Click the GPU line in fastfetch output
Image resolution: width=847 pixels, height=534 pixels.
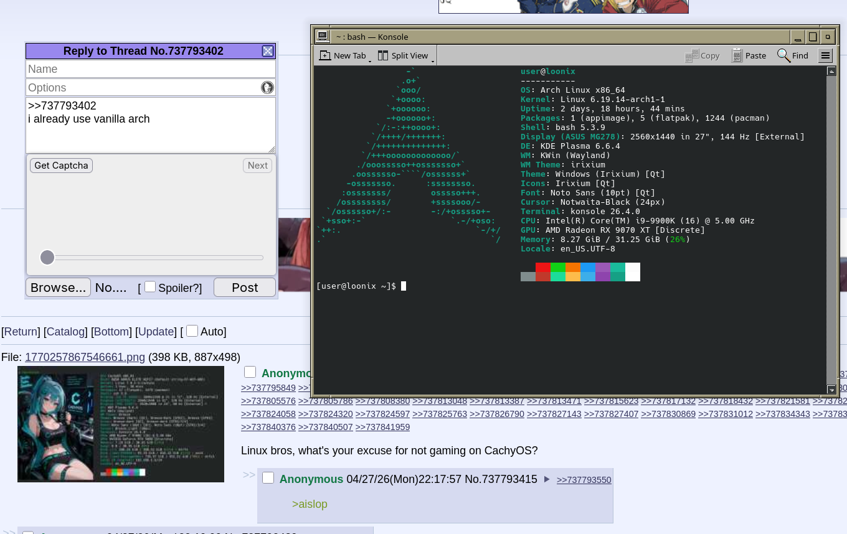pyautogui.click(x=613, y=230)
